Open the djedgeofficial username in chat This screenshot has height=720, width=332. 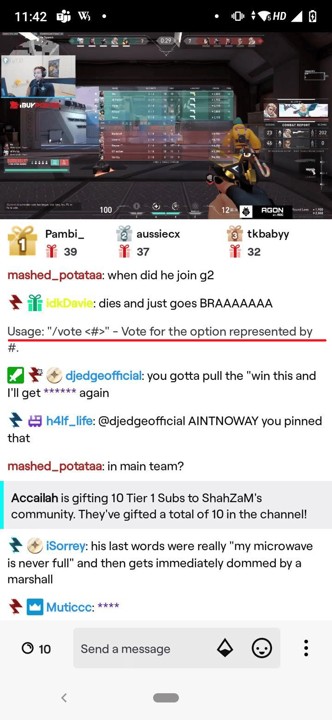[x=103, y=376]
